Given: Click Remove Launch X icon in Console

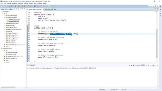Looking at the screenshot, I should tap(131, 65).
